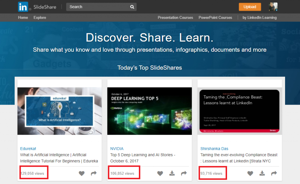Screen dimensions: 300x184
Task: Click the 129,058 views count
Action: [32, 173]
